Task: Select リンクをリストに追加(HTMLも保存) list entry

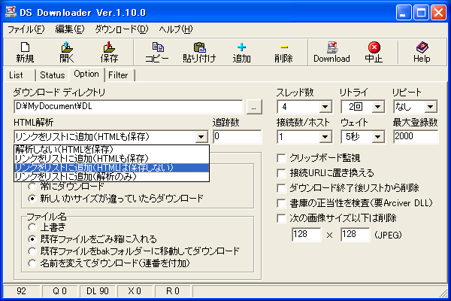Action: [x=111, y=159]
